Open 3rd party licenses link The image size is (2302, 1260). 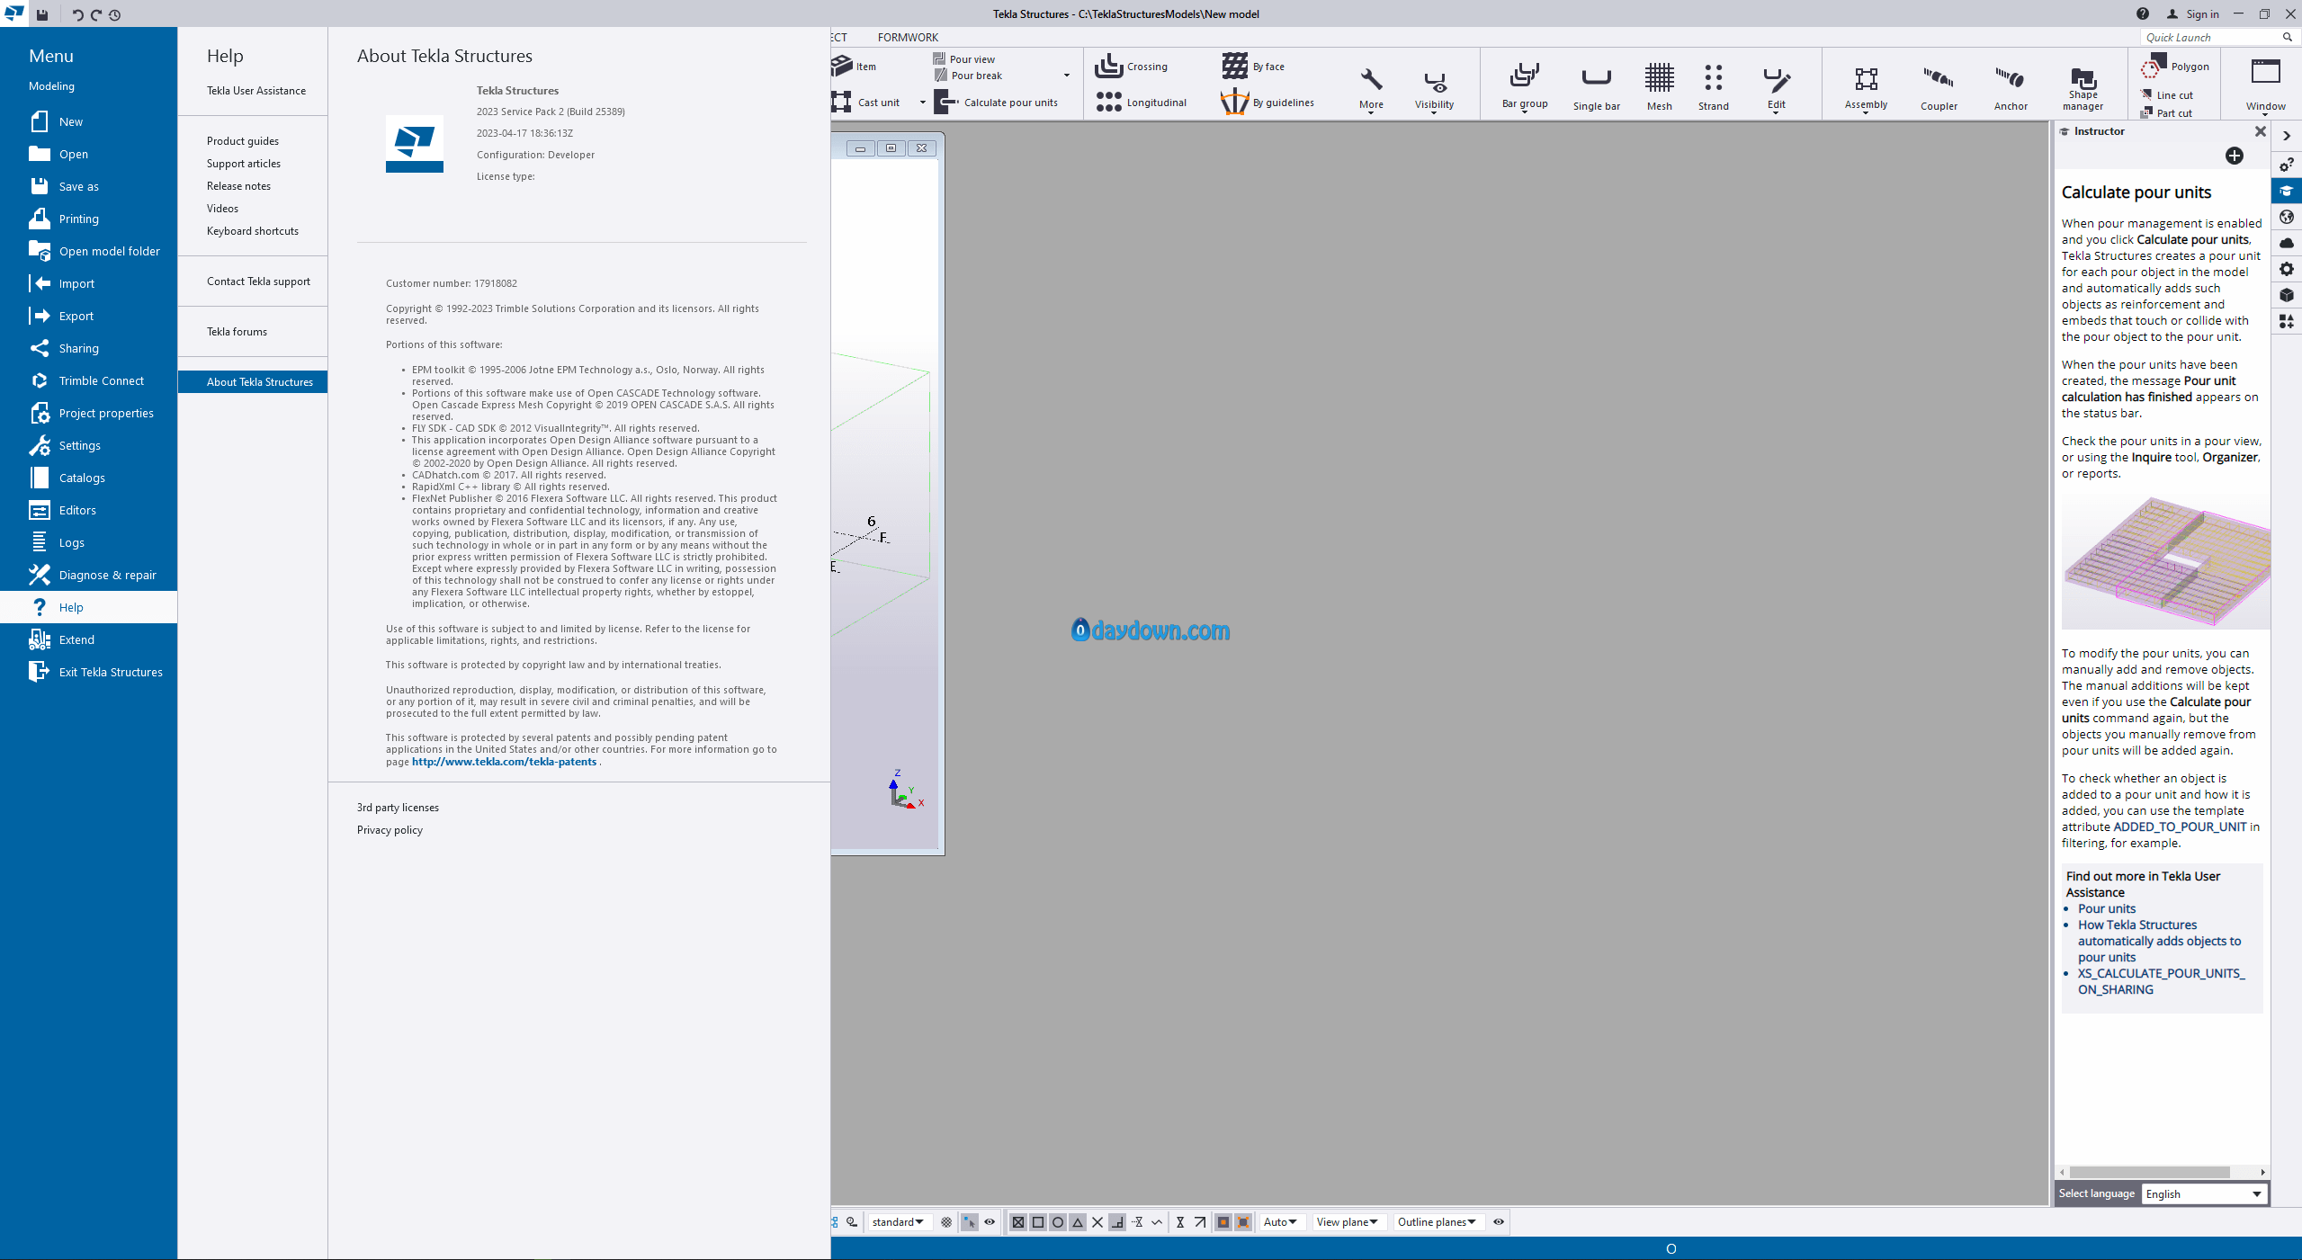tap(398, 808)
